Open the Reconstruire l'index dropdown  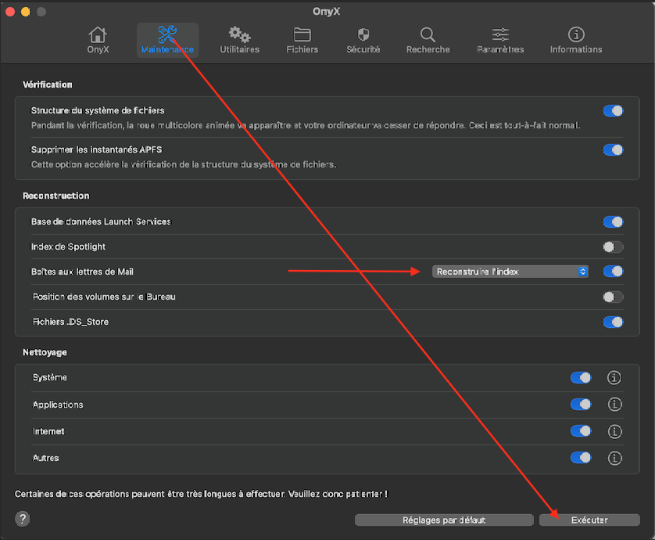510,272
